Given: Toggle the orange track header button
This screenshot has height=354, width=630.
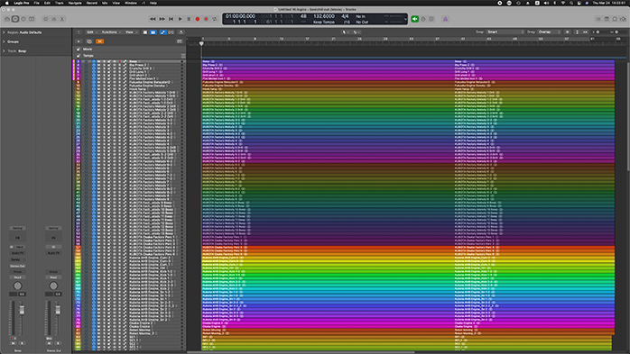Looking at the screenshot, I should tap(99, 41).
